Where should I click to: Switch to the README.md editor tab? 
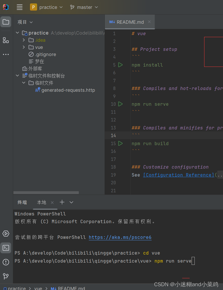pyautogui.click(x=130, y=22)
